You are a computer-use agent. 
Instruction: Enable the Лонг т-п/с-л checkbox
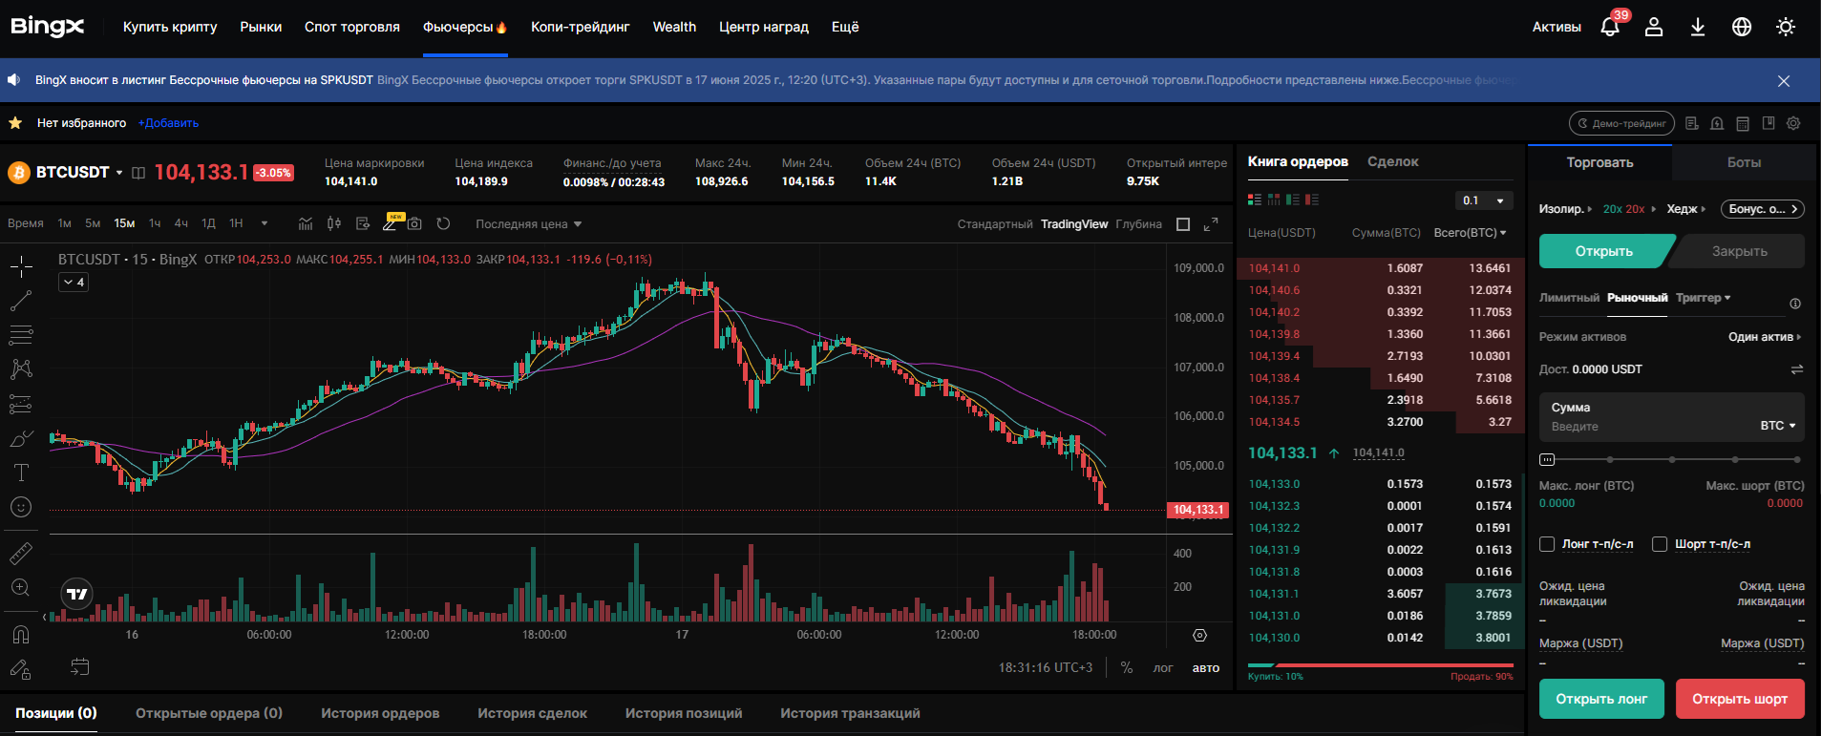click(x=1548, y=544)
